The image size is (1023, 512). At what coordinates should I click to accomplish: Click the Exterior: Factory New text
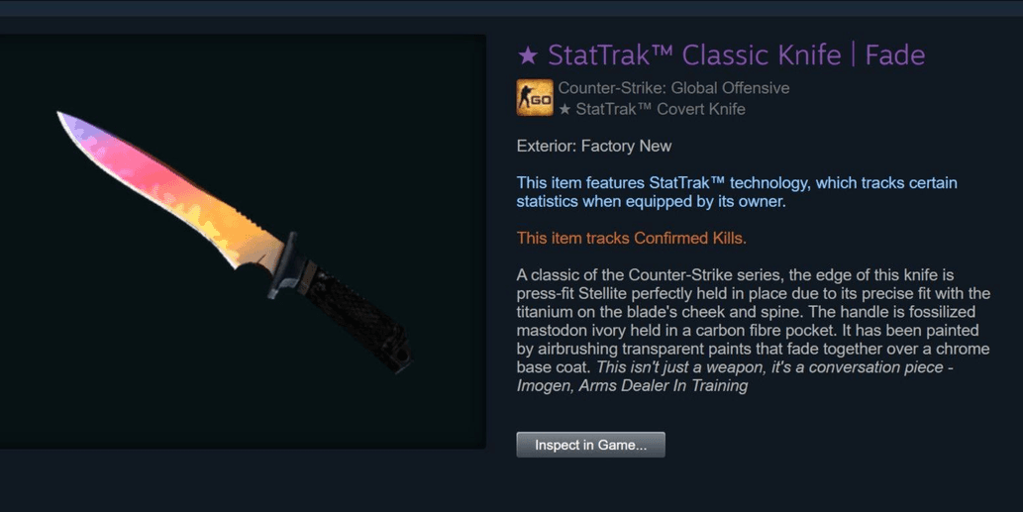(x=594, y=147)
